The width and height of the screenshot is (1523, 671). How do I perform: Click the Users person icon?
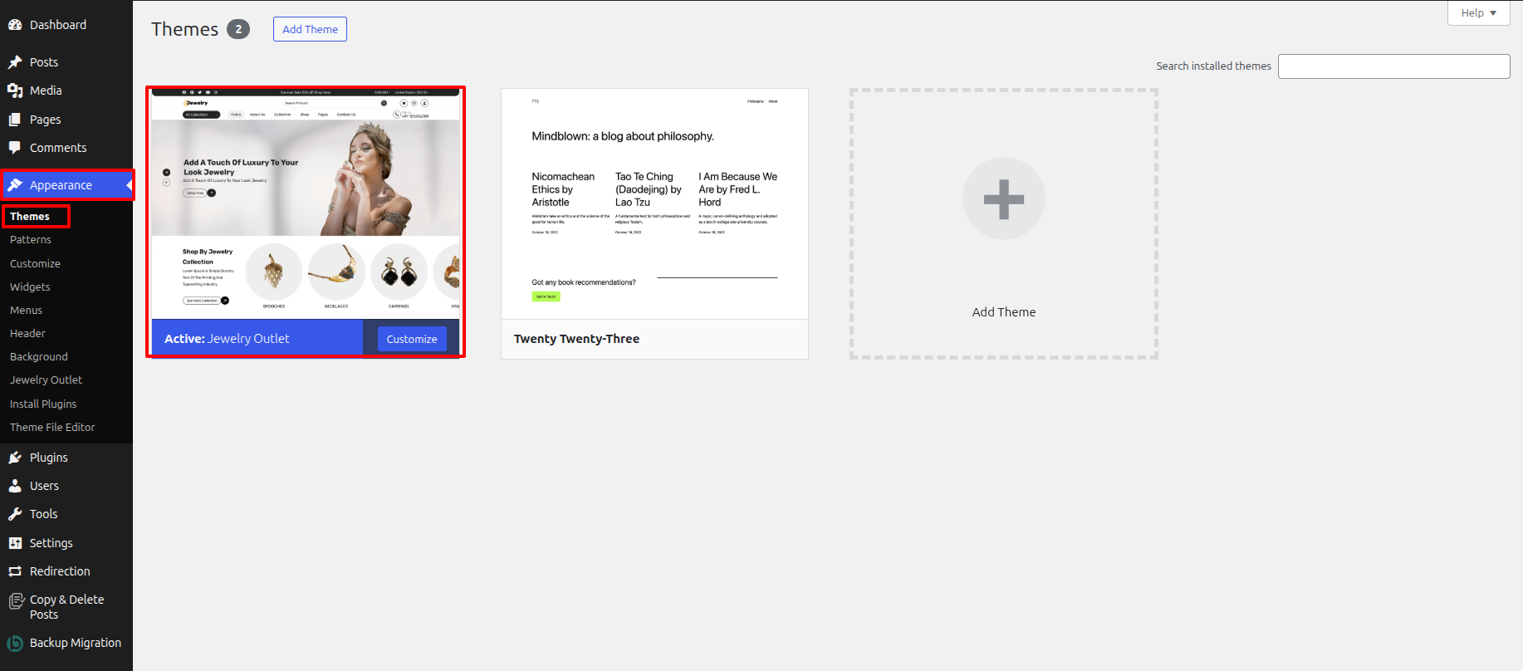[15, 486]
